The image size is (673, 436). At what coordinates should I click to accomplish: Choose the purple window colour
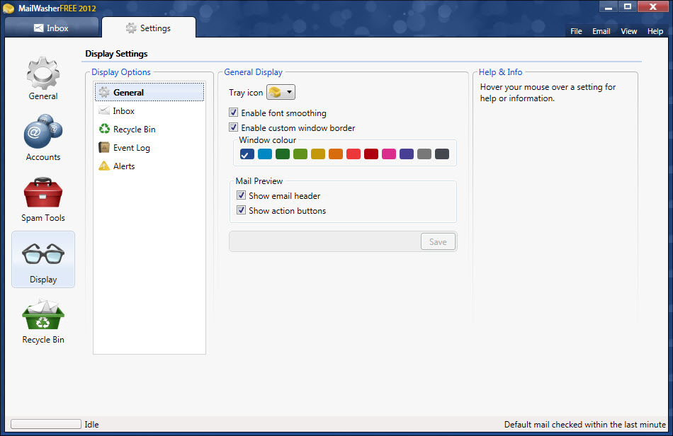(407, 154)
